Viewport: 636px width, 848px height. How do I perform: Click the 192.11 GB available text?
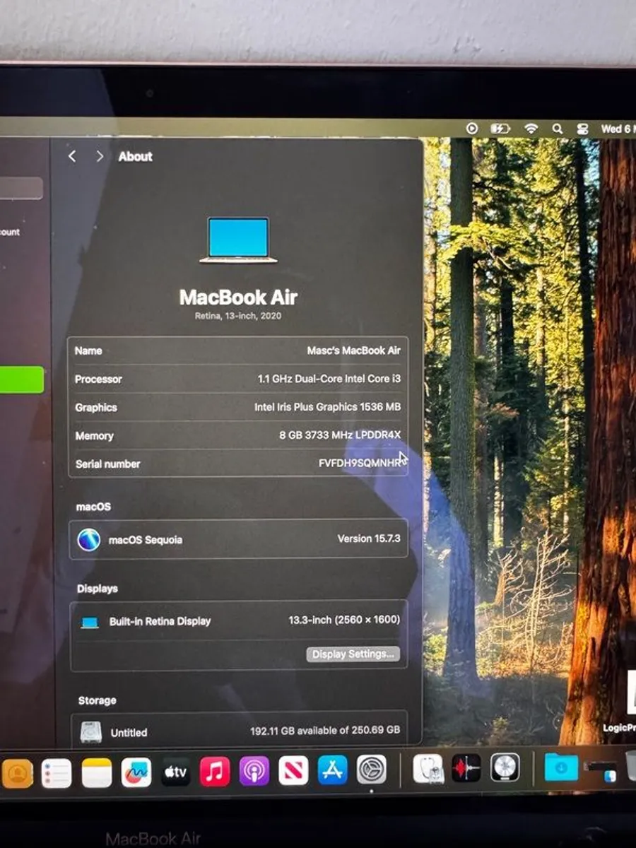pyautogui.click(x=325, y=729)
